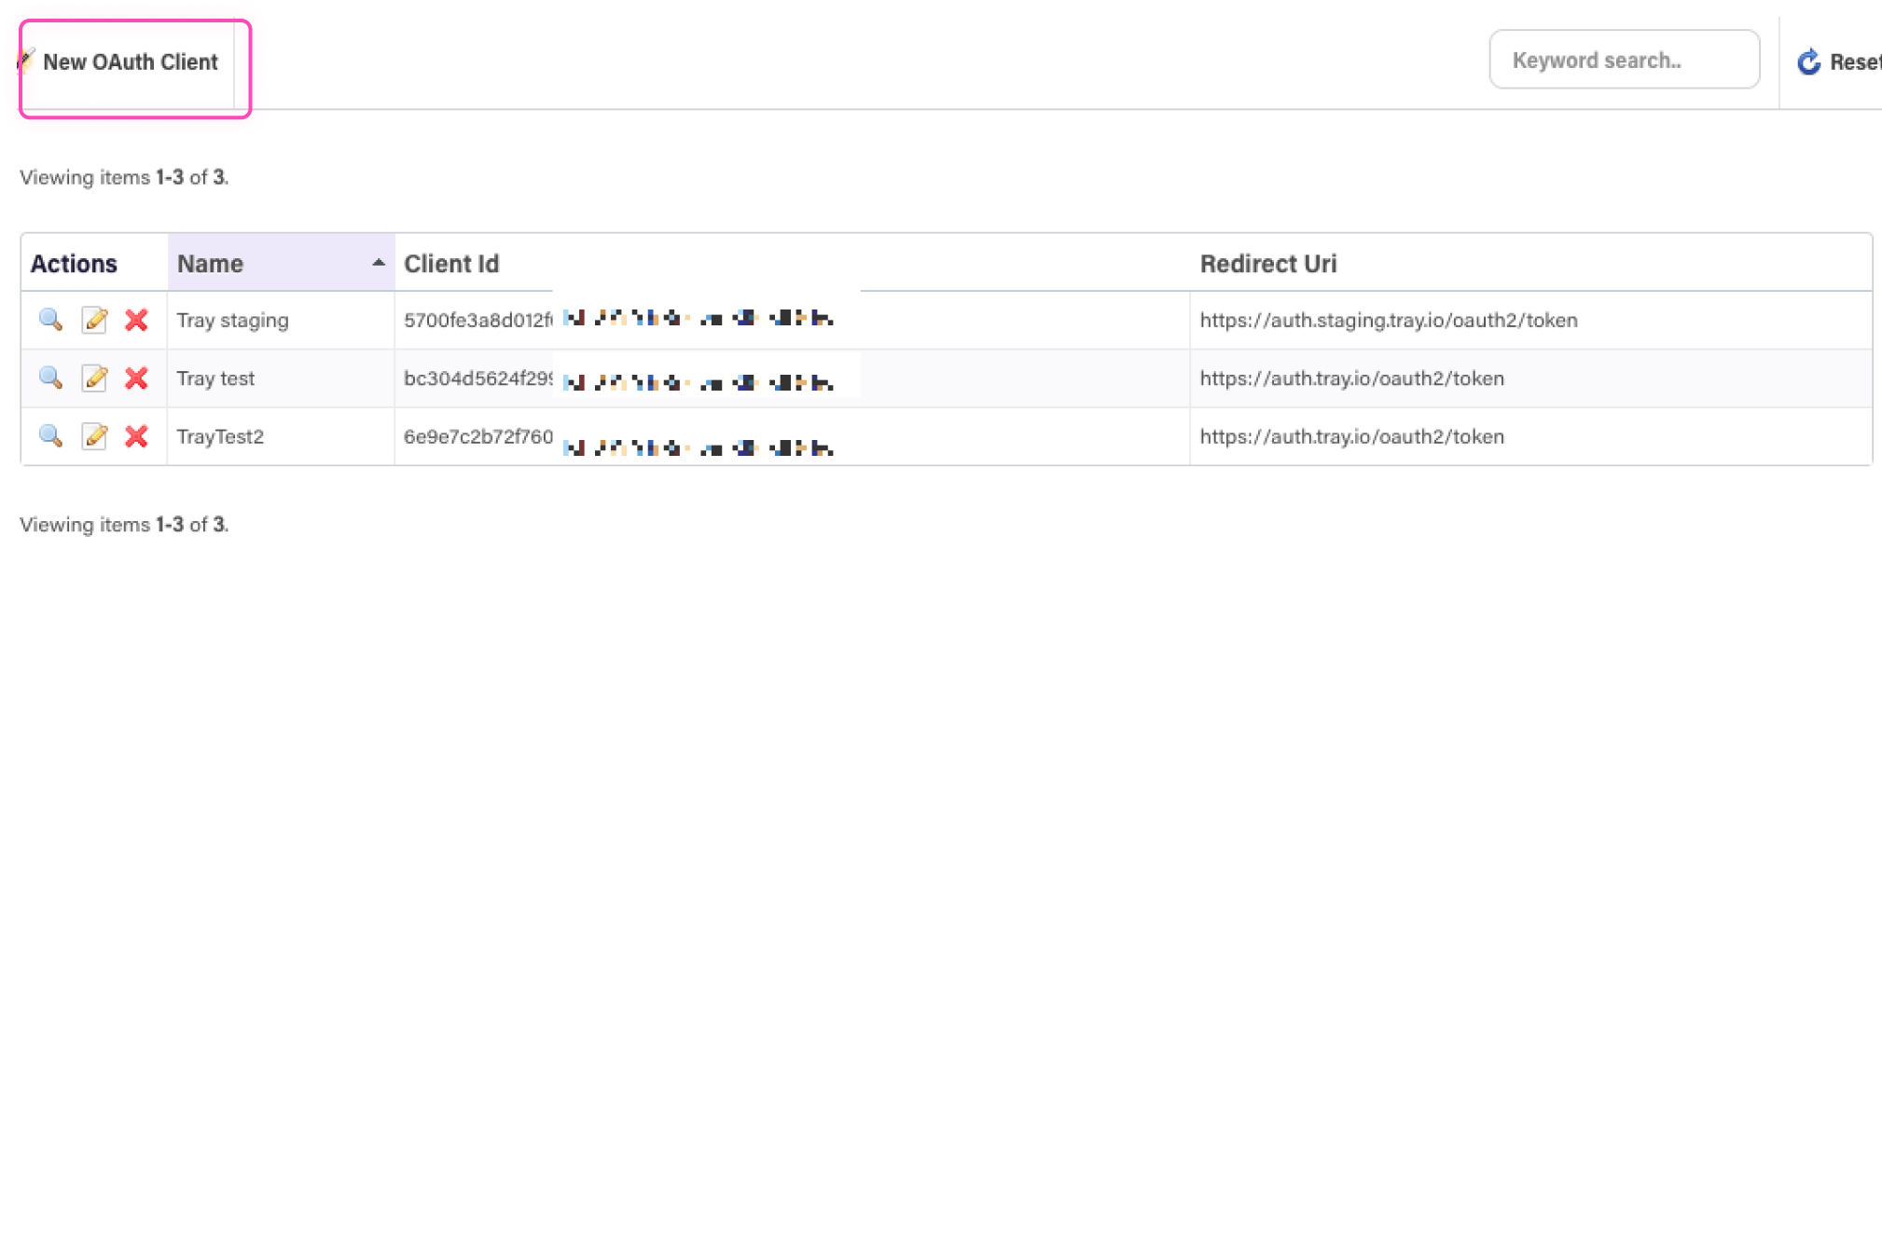Edit the Tray test client
Viewport: 1882px width, 1251px height.
click(x=94, y=378)
